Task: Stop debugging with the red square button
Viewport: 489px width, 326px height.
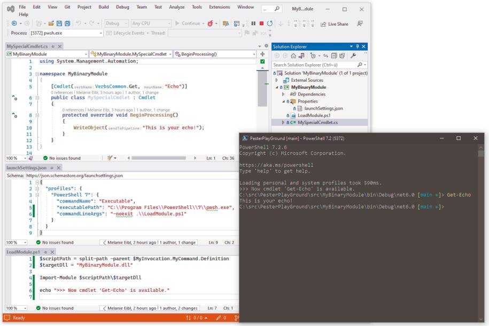Action: click(x=261, y=24)
